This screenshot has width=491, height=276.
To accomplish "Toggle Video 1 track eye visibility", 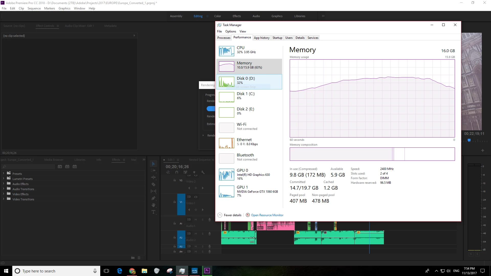I will pyautogui.click(x=196, y=197).
